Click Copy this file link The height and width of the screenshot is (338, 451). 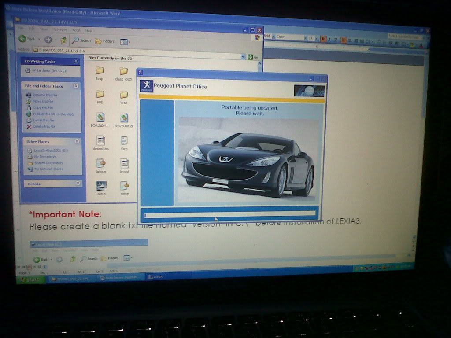pos(39,107)
